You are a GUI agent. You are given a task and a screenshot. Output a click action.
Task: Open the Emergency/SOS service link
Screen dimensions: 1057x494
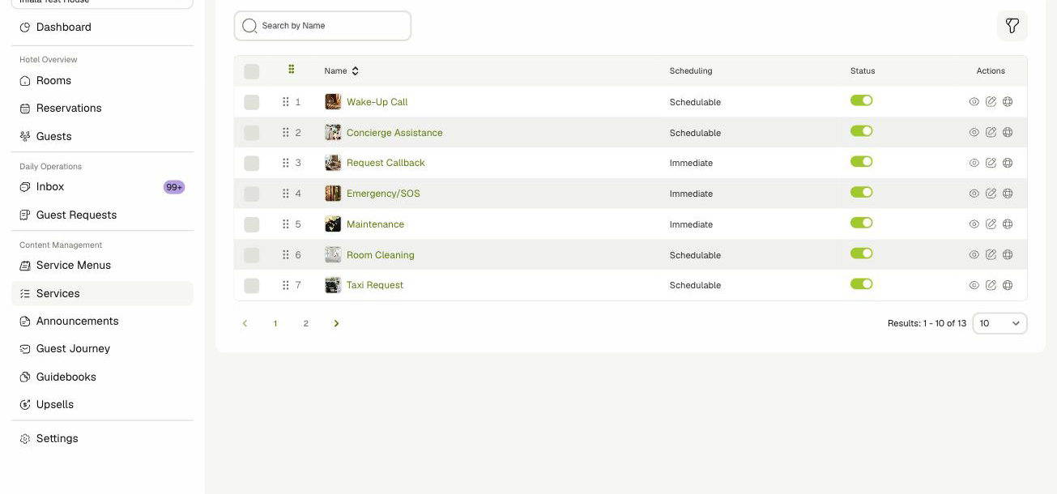click(383, 194)
